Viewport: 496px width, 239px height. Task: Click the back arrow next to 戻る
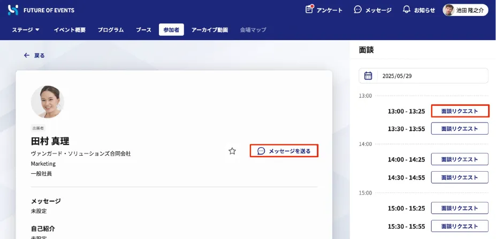27,55
